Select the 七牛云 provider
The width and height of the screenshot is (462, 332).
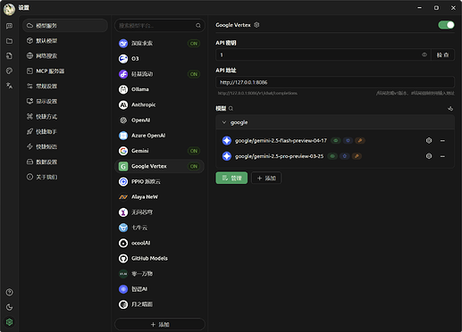[159, 228]
